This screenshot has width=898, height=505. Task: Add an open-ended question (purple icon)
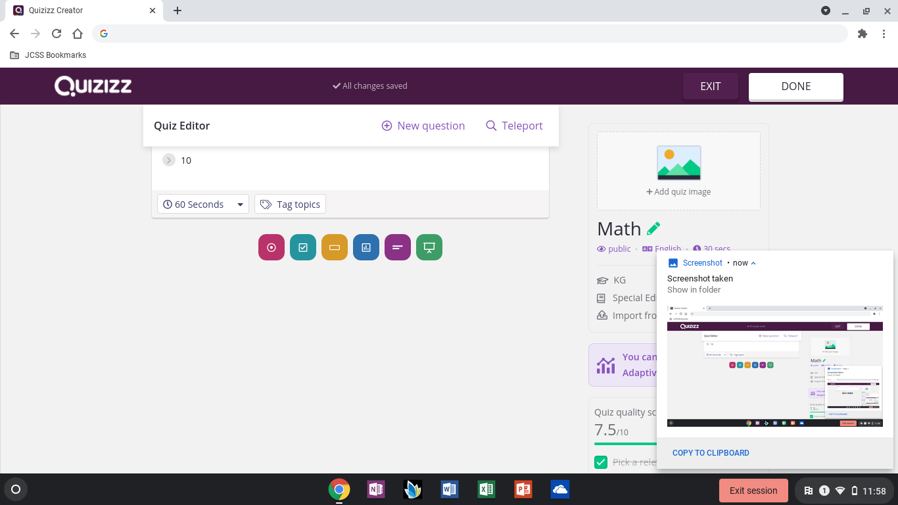point(398,247)
